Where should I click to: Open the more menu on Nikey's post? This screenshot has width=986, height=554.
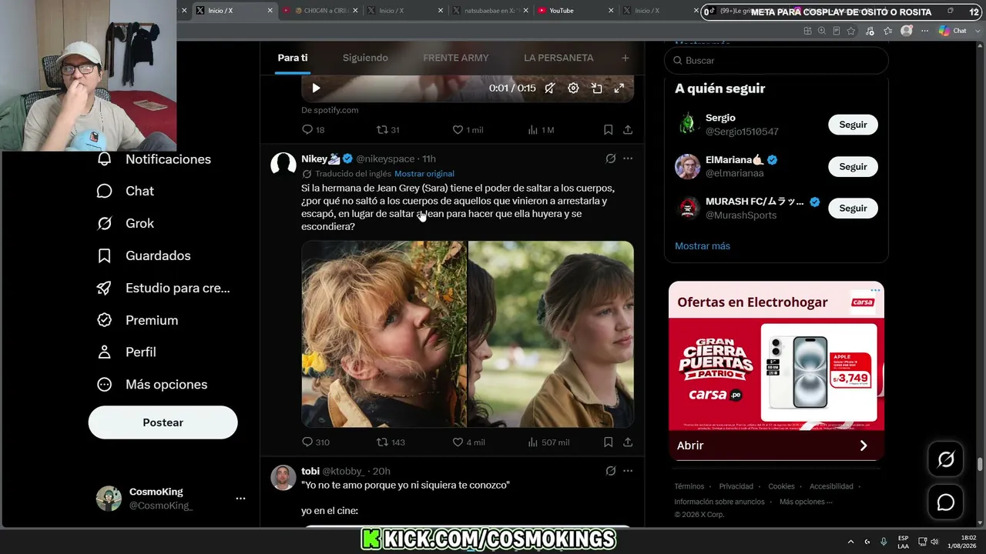coord(628,159)
